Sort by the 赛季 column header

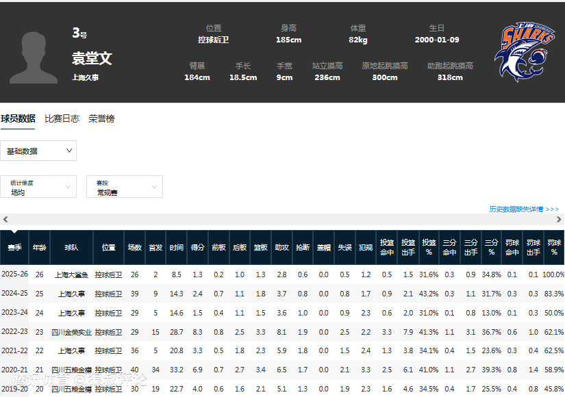(x=15, y=248)
